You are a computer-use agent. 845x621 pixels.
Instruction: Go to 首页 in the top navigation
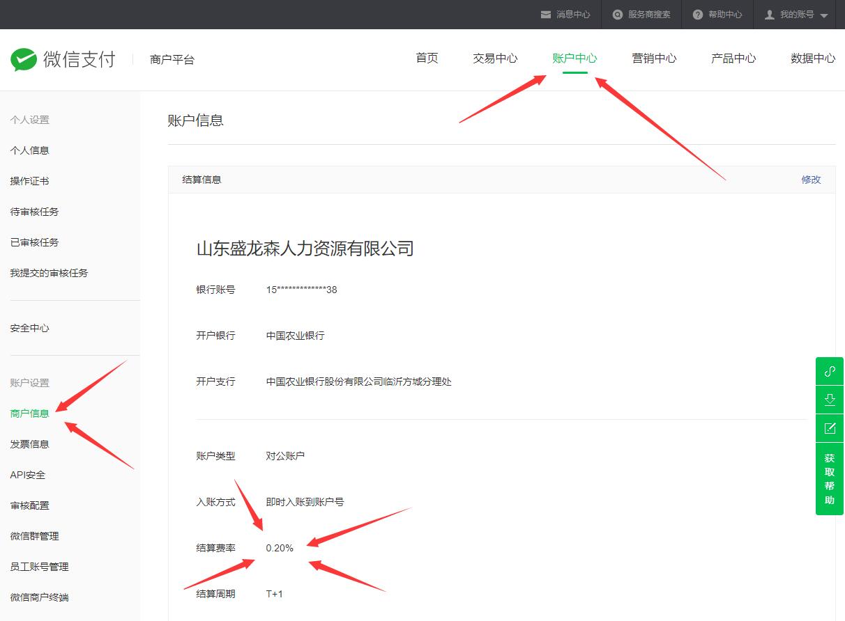[x=427, y=58]
